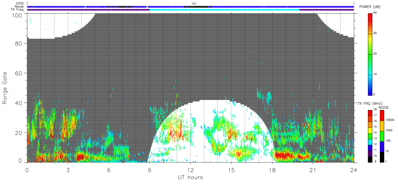Click the NOISE legend title

point(384,107)
